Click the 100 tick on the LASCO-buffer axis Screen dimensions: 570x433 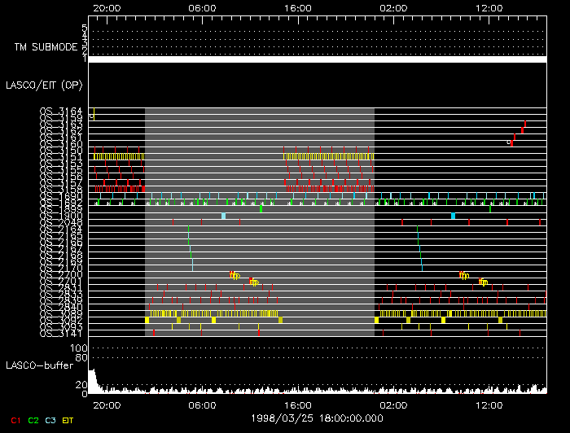(x=78, y=348)
